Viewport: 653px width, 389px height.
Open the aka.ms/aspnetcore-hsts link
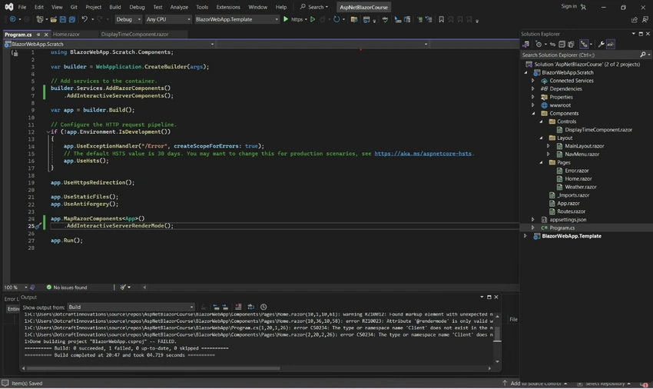(x=423, y=154)
